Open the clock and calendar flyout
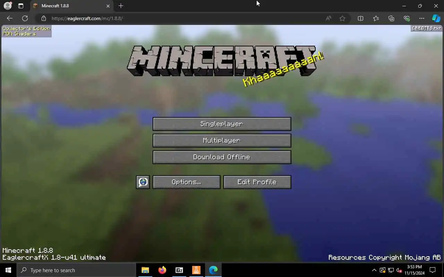This screenshot has height=277, width=444. [415, 270]
